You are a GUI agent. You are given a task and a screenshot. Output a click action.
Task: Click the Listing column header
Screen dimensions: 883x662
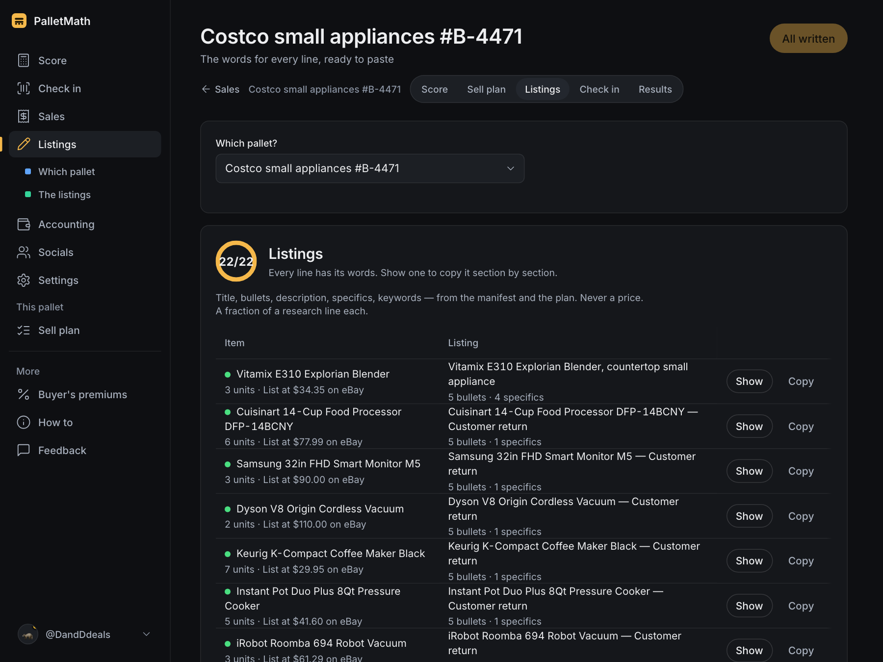[463, 343]
